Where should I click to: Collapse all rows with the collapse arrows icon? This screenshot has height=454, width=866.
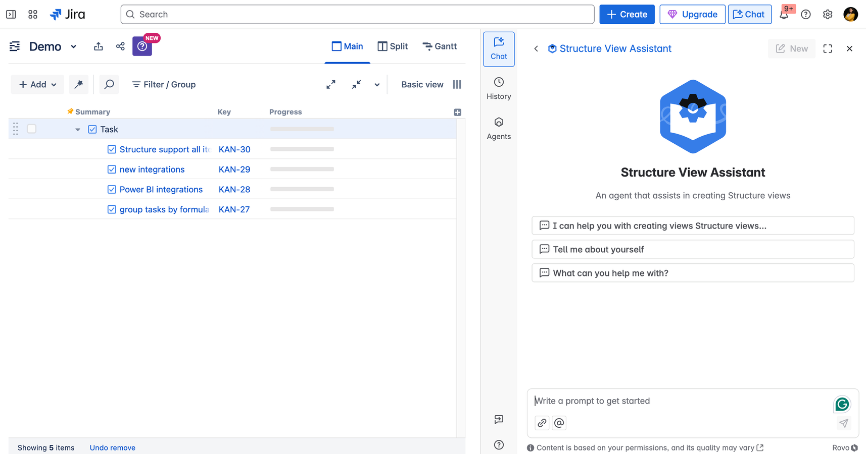357,84
